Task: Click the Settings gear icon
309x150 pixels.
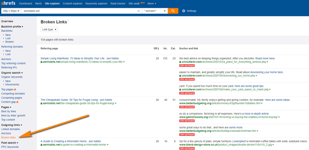Action: 184,11
